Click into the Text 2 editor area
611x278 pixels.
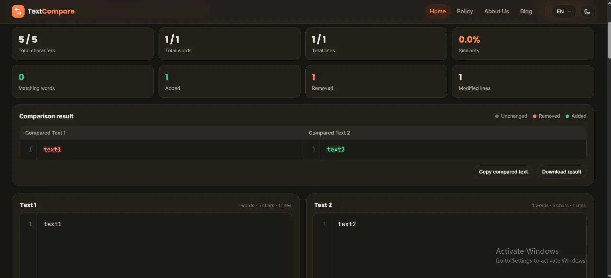pos(458,245)
